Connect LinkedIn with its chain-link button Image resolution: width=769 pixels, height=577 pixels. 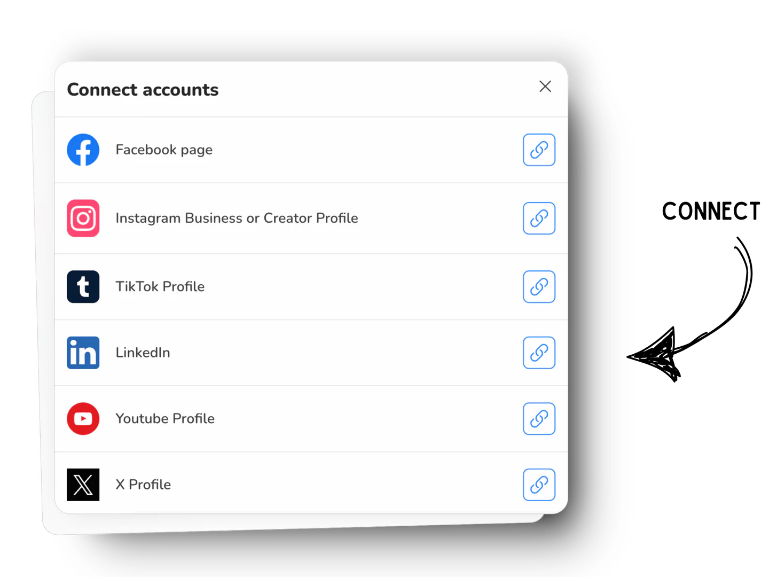[x=539, y=353]
